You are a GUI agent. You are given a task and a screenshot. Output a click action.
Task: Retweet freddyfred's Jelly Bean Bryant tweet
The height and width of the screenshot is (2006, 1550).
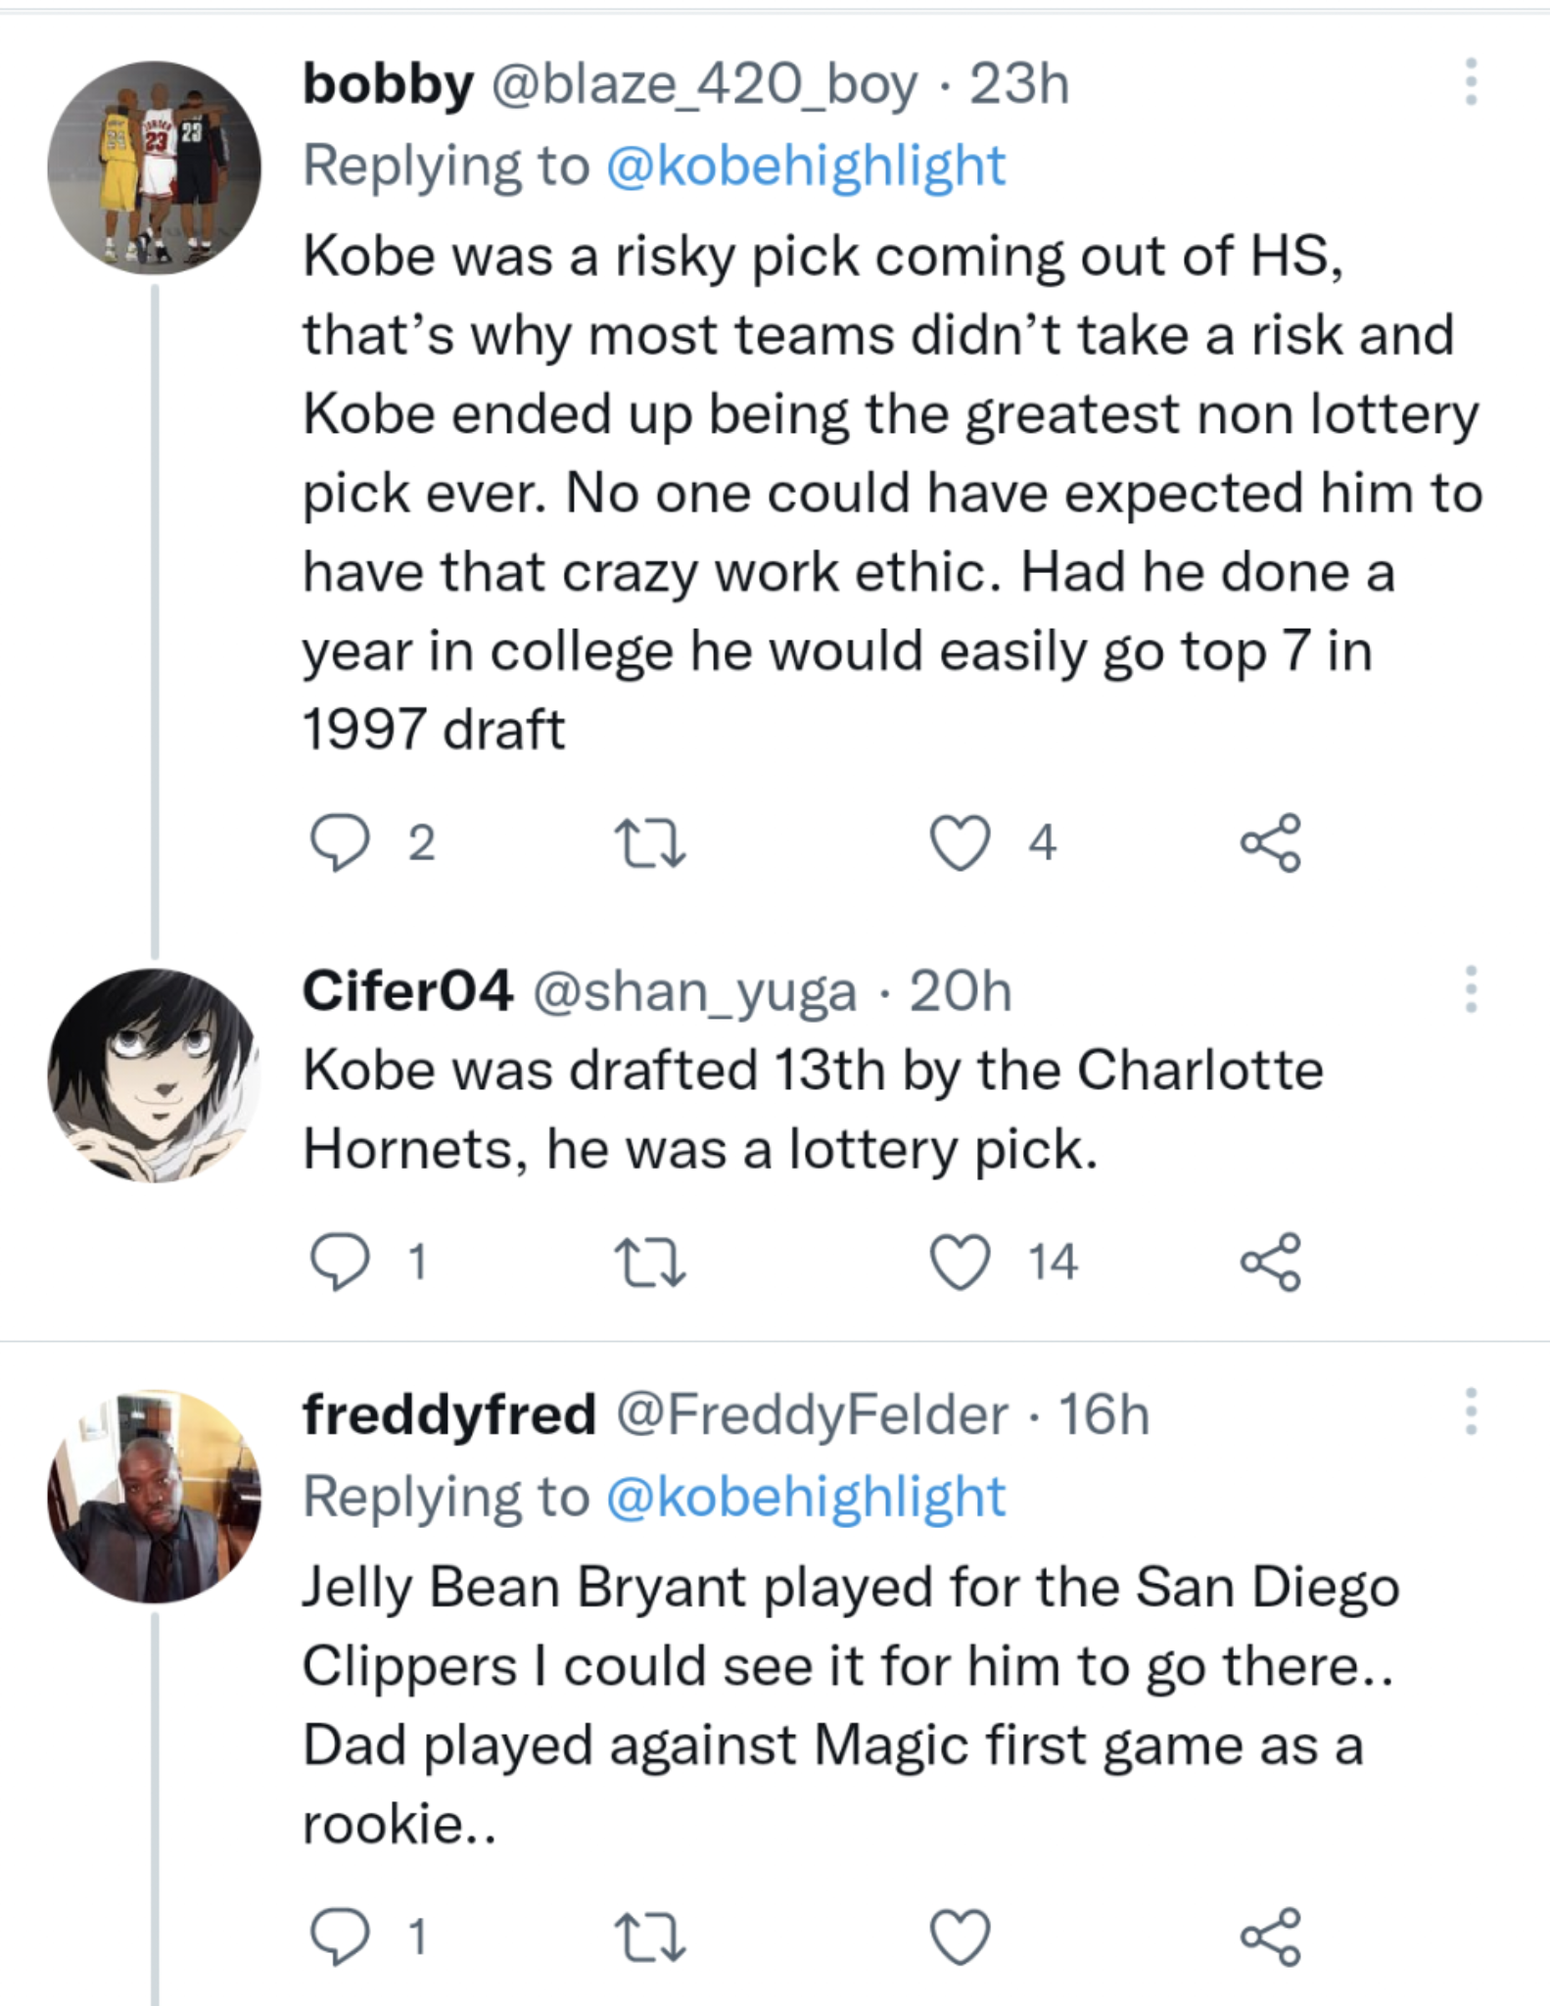tap(649, 1936)
